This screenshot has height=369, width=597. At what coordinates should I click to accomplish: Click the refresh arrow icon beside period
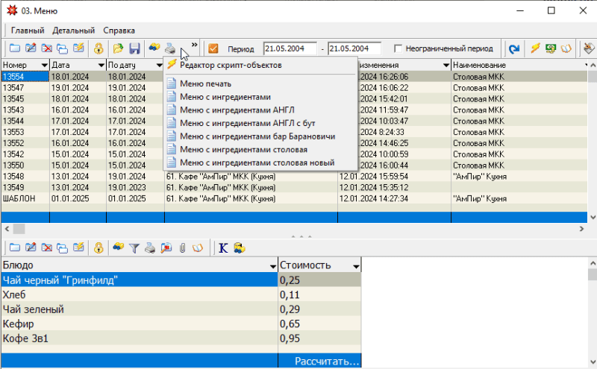pos(514,48)
